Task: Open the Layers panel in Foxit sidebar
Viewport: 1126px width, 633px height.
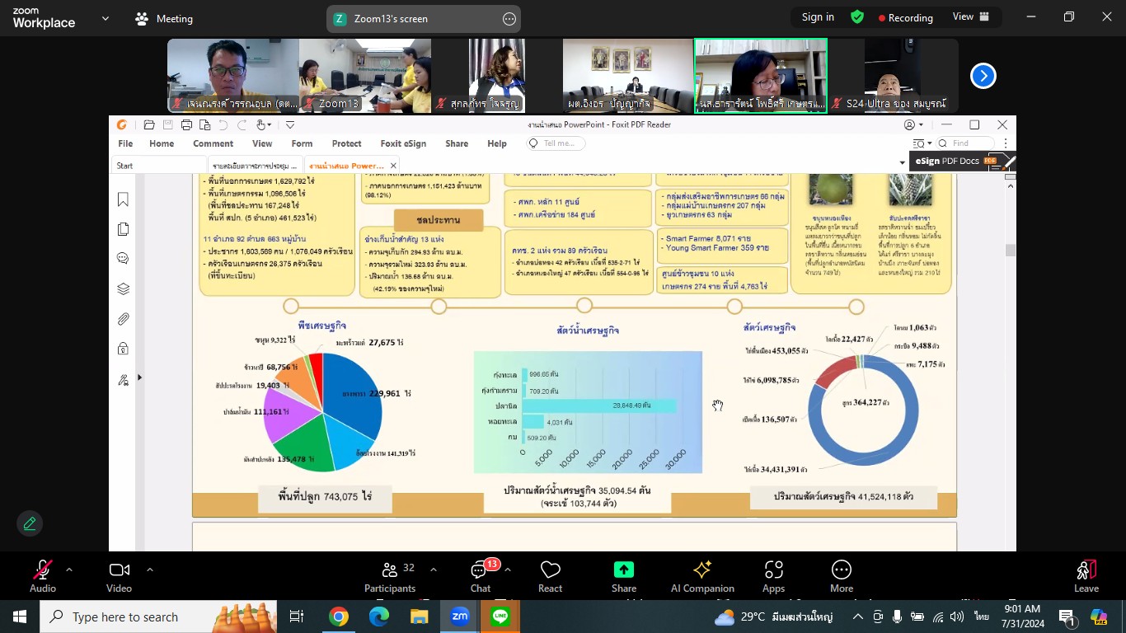Action: (x=123, y=288)
